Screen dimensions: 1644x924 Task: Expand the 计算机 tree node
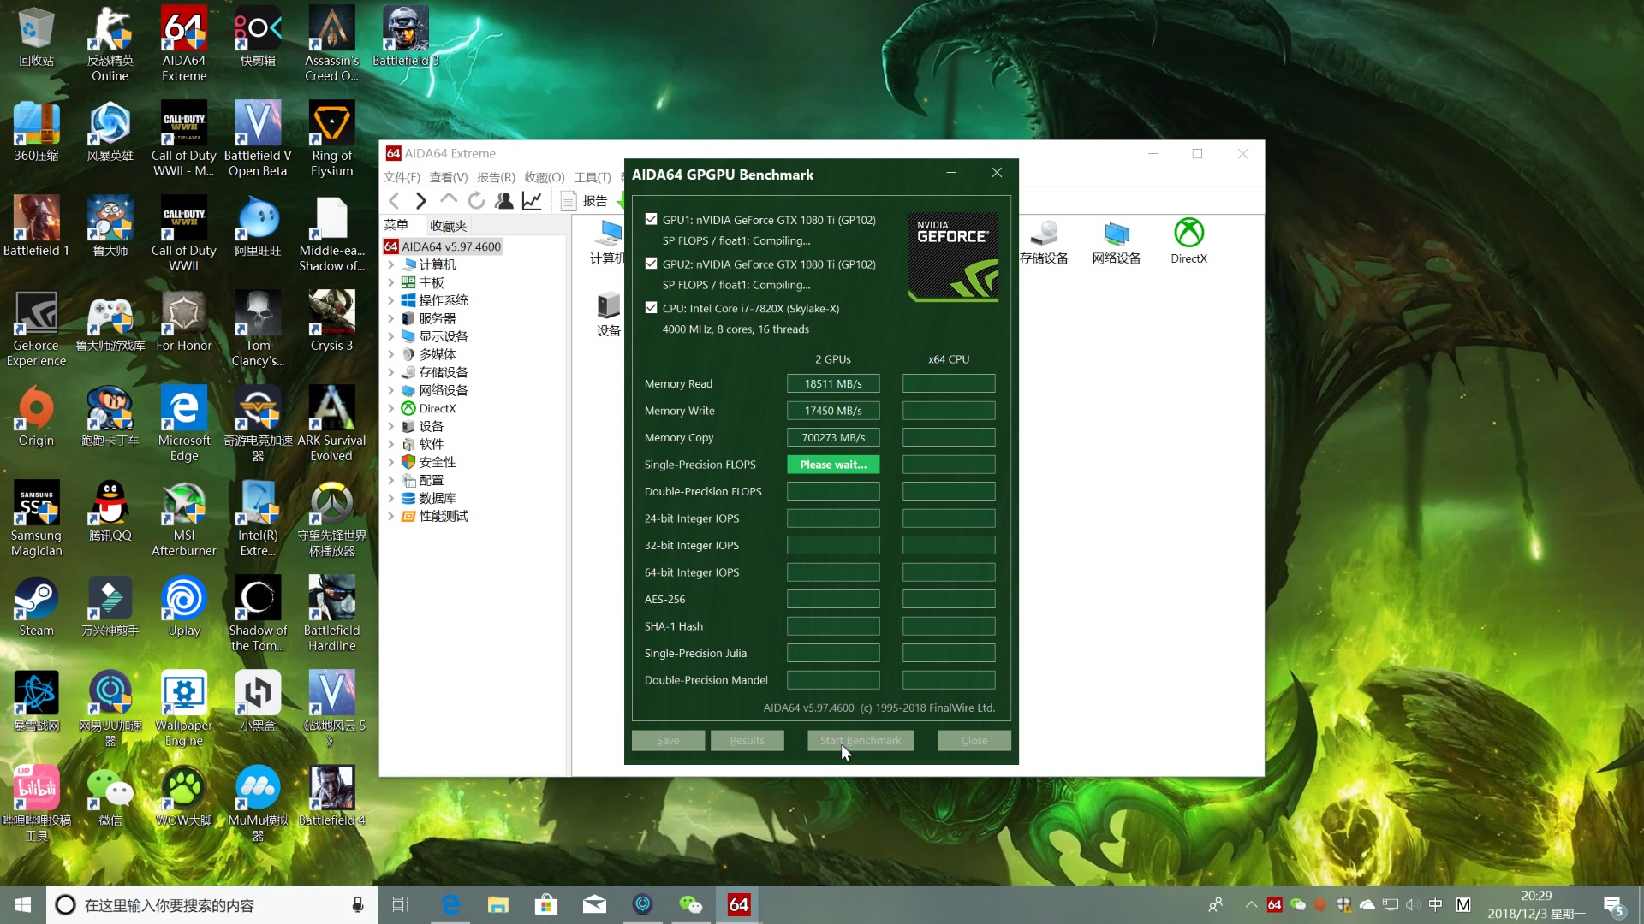[x=391, y=264]
